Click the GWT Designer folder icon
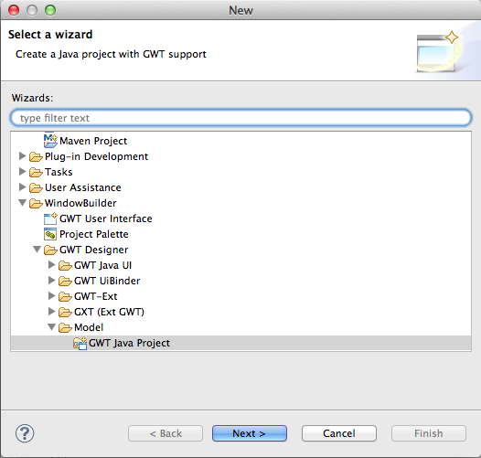Image resolution: width=481 pixels, height=458 pixels. (x=50, y=250)
